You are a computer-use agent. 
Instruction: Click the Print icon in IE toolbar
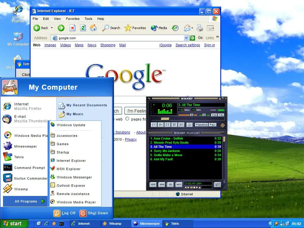tap(200, 28)
